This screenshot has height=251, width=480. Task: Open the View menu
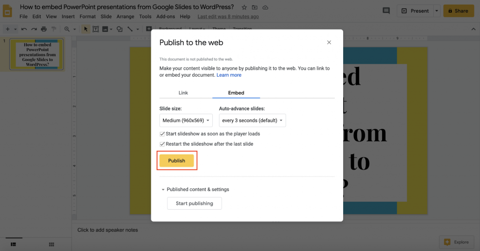coord(52,16)
